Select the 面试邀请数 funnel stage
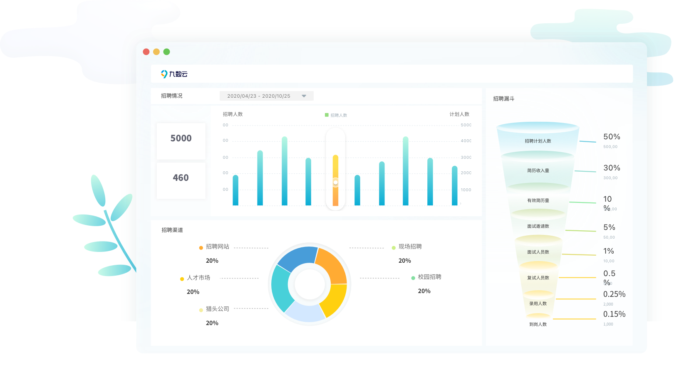 coord(538,226)
